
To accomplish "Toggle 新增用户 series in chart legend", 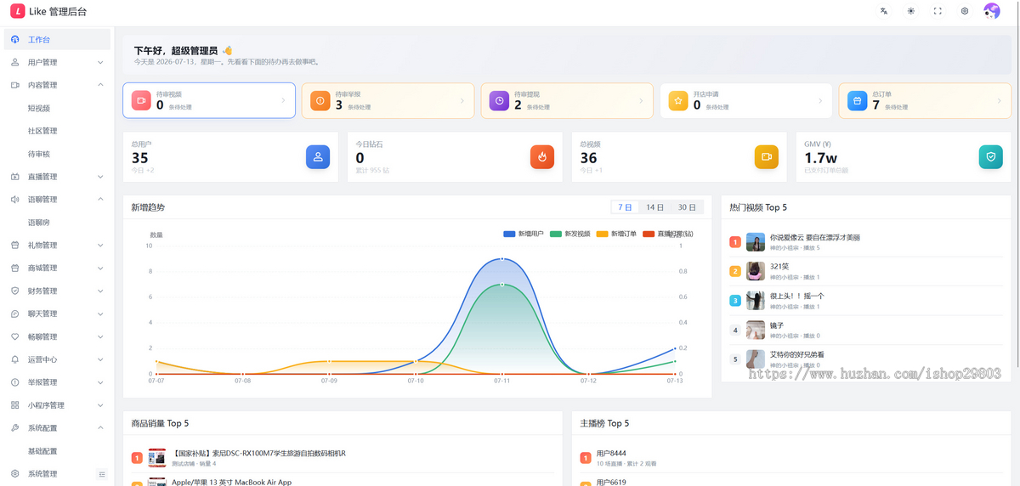I will 524,234.
